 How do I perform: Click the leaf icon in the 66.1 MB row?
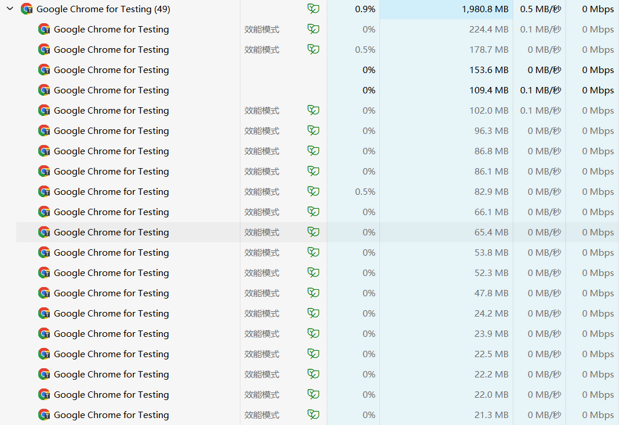coord(313,212)
